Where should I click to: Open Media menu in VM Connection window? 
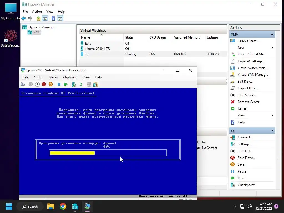point(53,77)
